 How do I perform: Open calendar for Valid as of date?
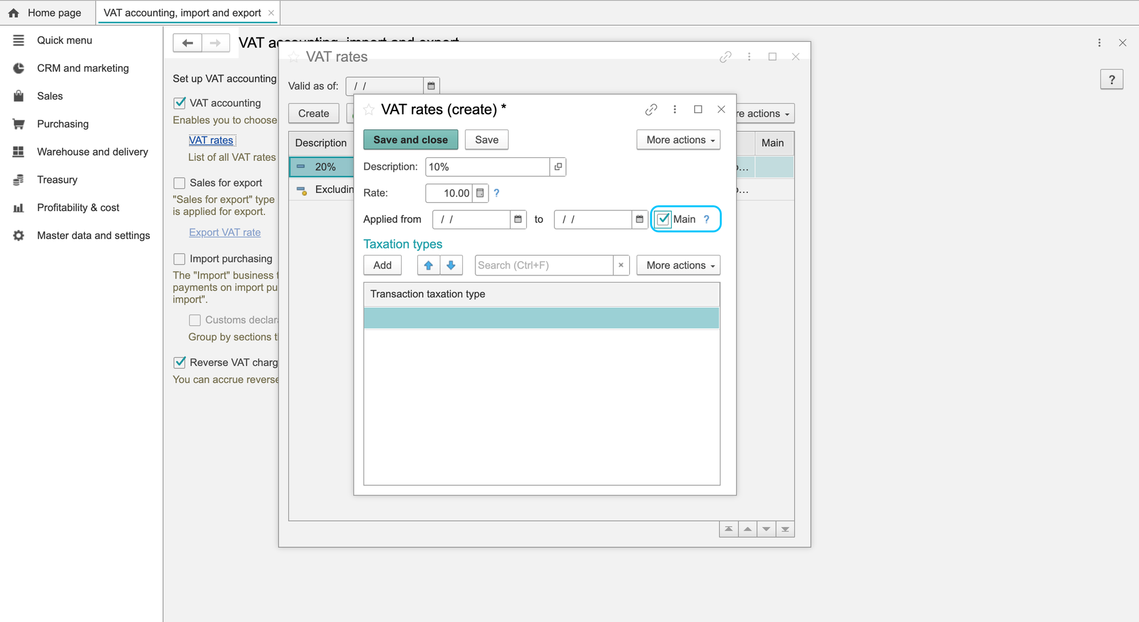click(x=431, y=86)
